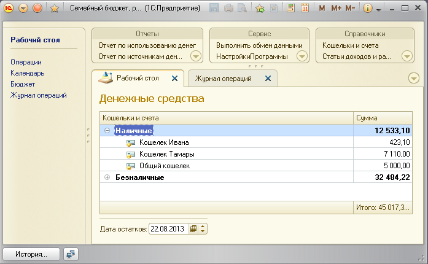Open Отчет по источникам ден... report
Viewport: 428px width, 264px height.
point(140,56)
